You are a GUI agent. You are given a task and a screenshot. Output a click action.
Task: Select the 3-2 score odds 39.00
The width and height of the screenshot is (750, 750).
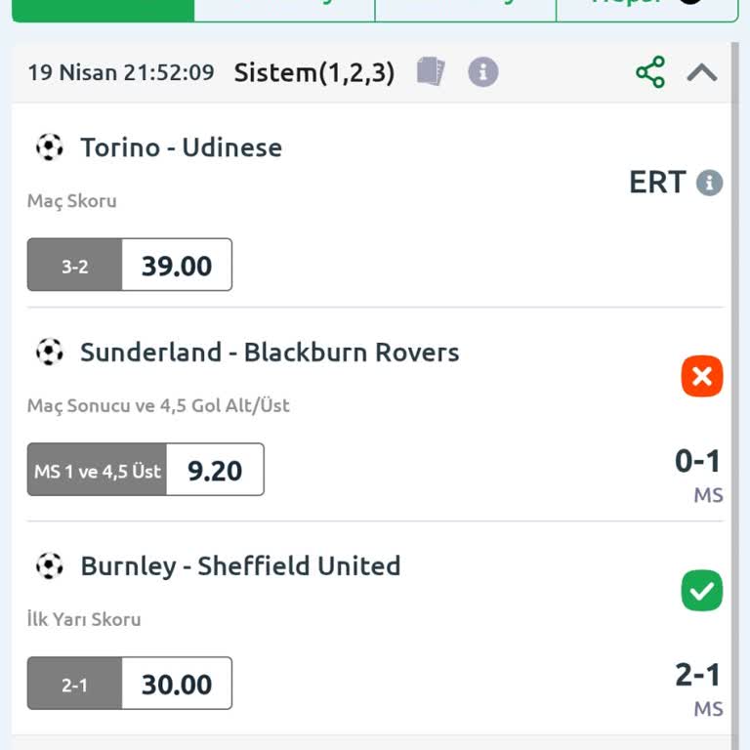pyautogui.click(x=130, y=265)
